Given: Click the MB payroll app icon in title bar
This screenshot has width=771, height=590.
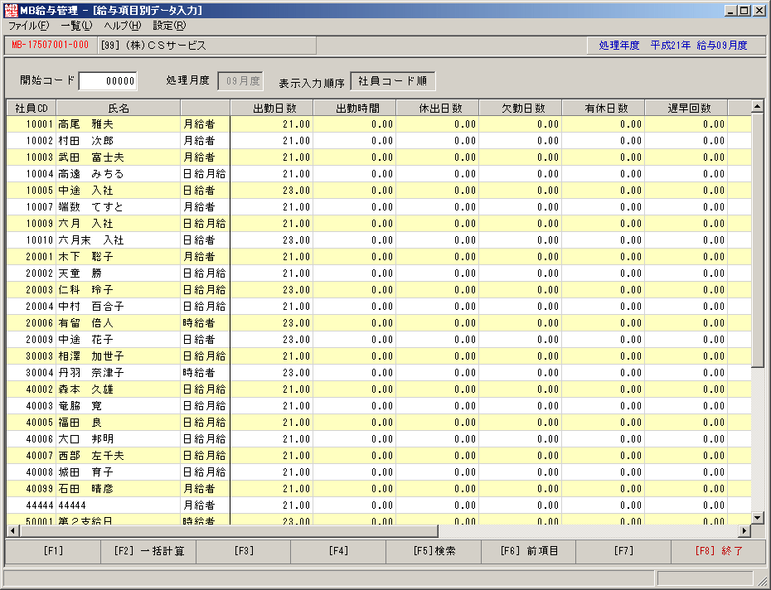Looking at the screenshot, I should pos(10,10).
